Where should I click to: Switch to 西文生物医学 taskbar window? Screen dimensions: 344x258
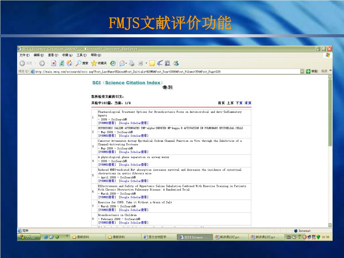pyautogui.click(x=159, y=237)
